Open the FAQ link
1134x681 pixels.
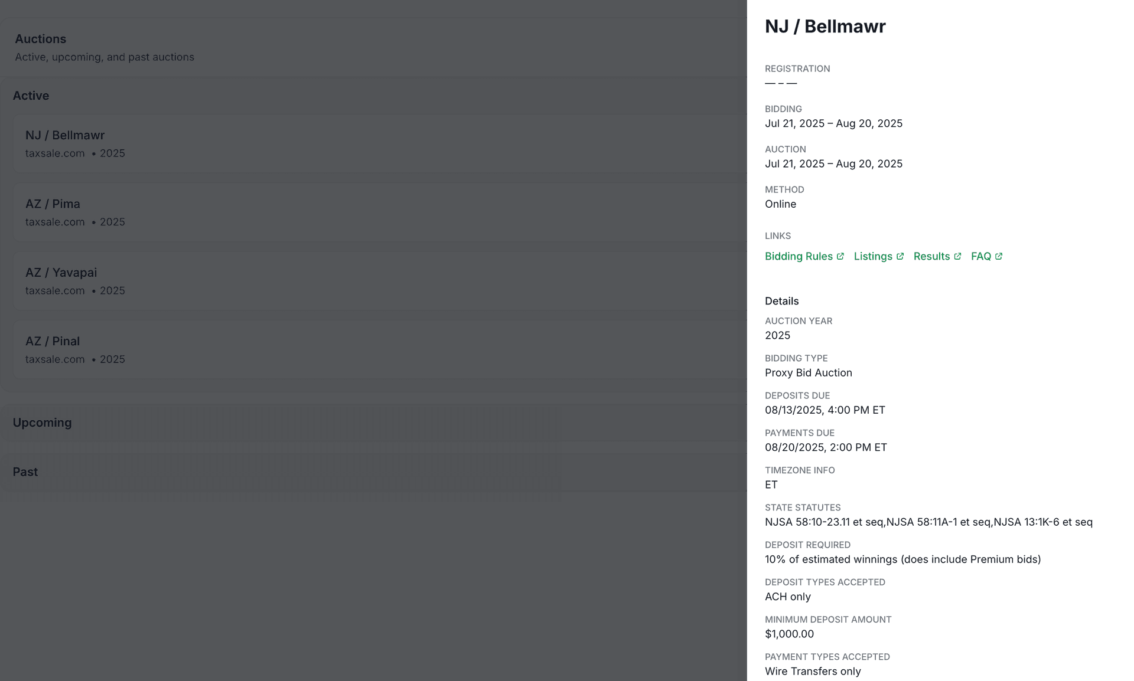point(980,256)
